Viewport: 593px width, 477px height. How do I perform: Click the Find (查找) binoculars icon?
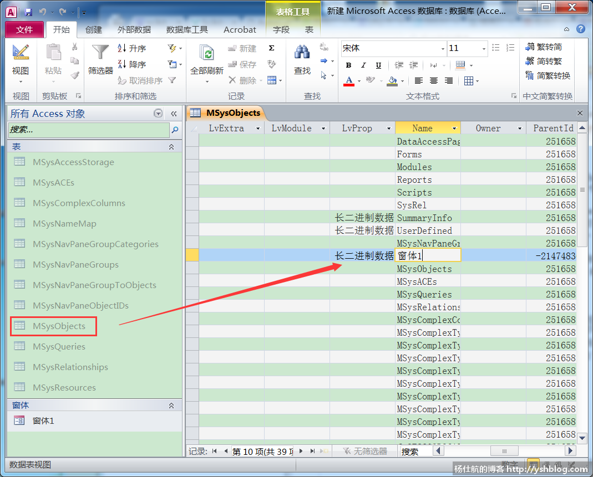[x=302, y=53]
